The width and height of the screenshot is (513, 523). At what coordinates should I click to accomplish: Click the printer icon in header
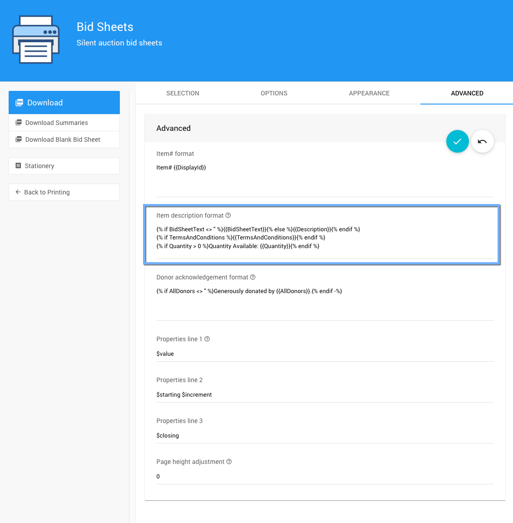36,40
